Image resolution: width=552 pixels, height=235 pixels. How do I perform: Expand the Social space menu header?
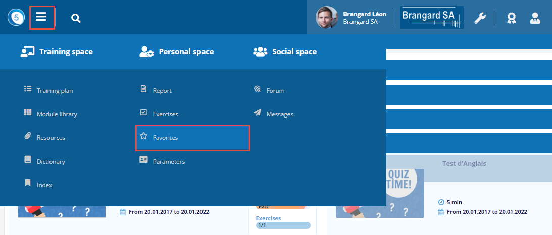[x=285, y=52]
